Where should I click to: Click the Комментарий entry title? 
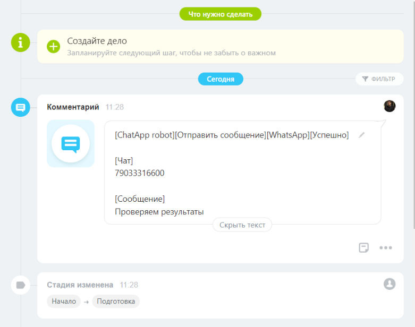coord(73,107)
